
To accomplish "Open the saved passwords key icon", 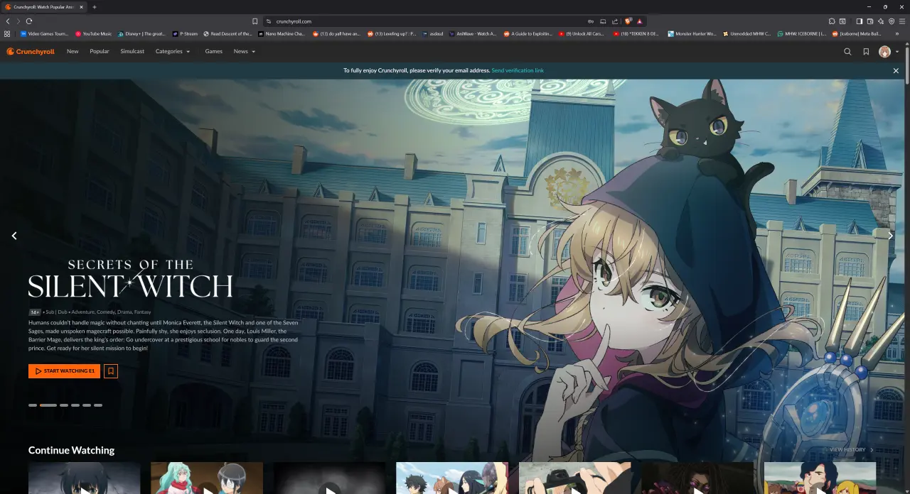I will pyautogui.click(x=591, y=21).
